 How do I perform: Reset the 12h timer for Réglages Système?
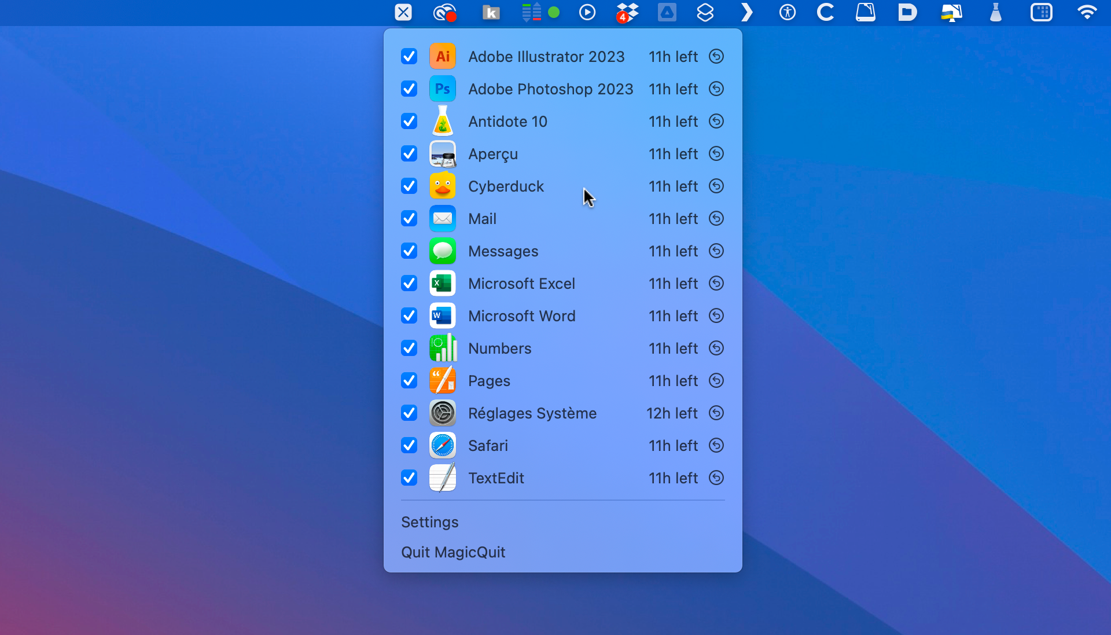point(716,413)
